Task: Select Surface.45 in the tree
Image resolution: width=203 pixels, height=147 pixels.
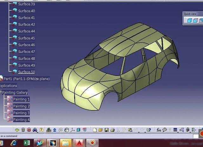Action: pyautogui.click(x=27, y=38)
